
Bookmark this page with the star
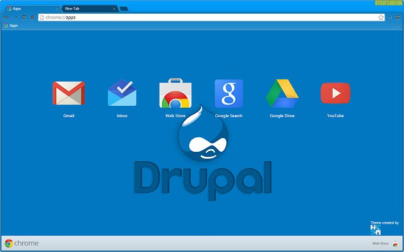[381, 18]
